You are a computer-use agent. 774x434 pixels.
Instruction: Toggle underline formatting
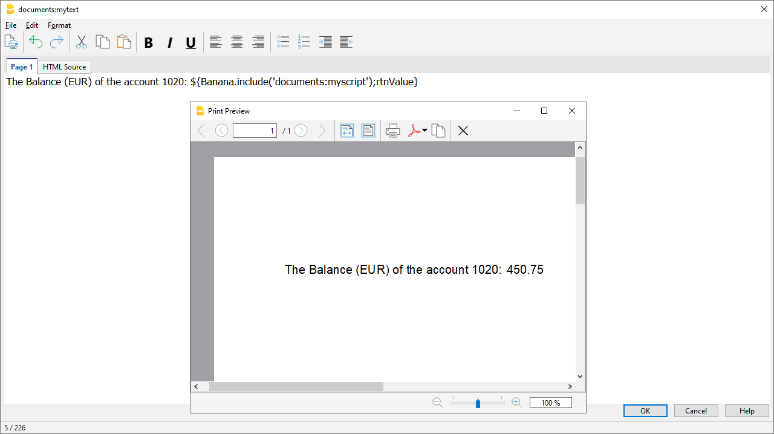click(x=190, y=42)
